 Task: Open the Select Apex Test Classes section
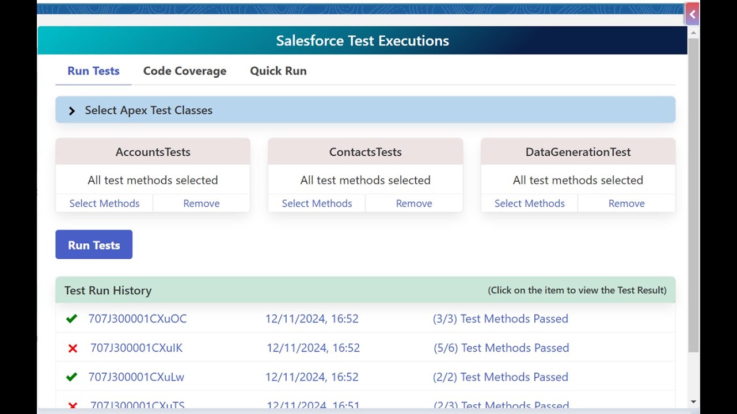click(x=365, y=110)
